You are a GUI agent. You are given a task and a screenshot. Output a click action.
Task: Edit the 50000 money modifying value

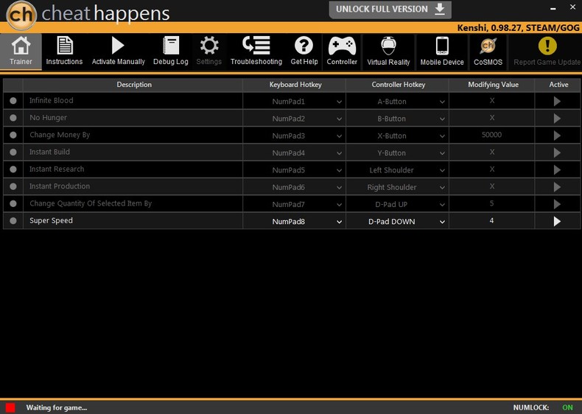tap(491, 135)
